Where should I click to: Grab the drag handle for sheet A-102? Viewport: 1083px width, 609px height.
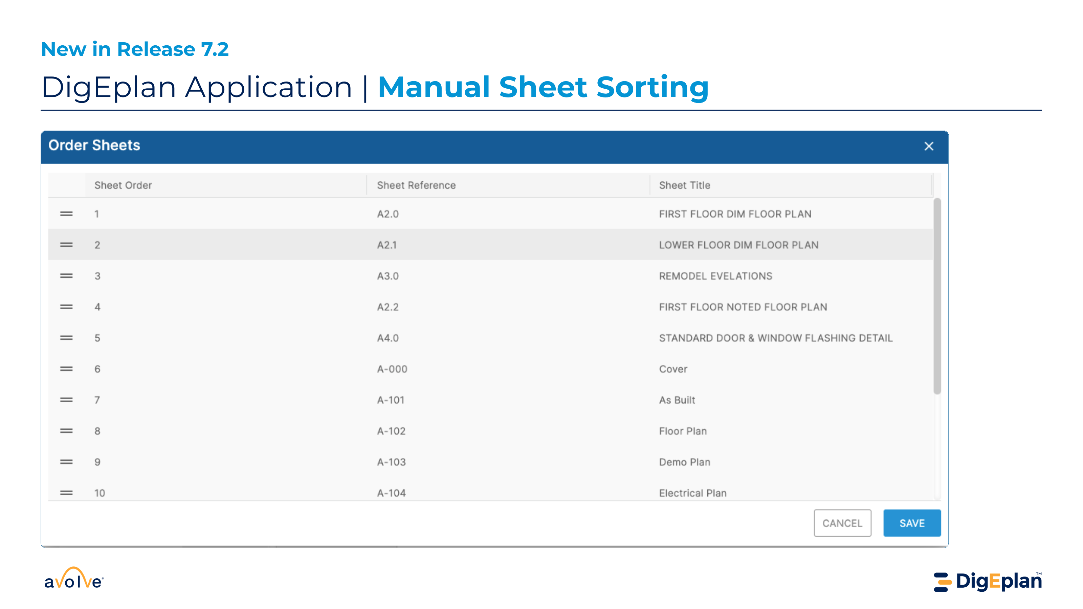coord(66,431)
